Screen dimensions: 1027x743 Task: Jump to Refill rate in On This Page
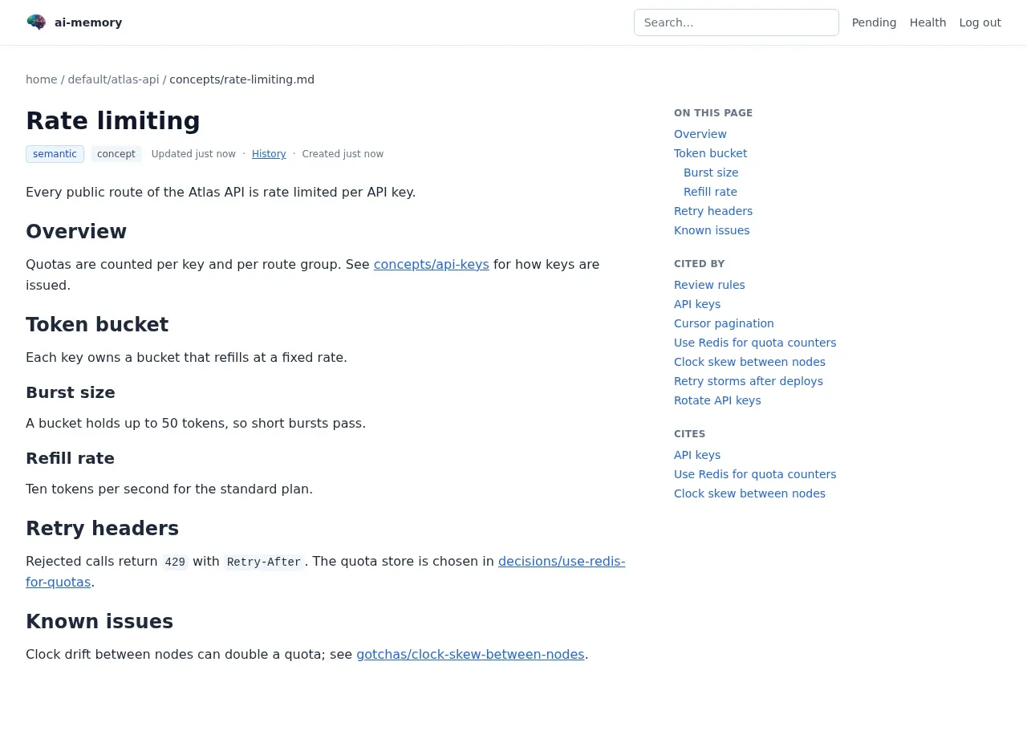[x=710, y=192]
